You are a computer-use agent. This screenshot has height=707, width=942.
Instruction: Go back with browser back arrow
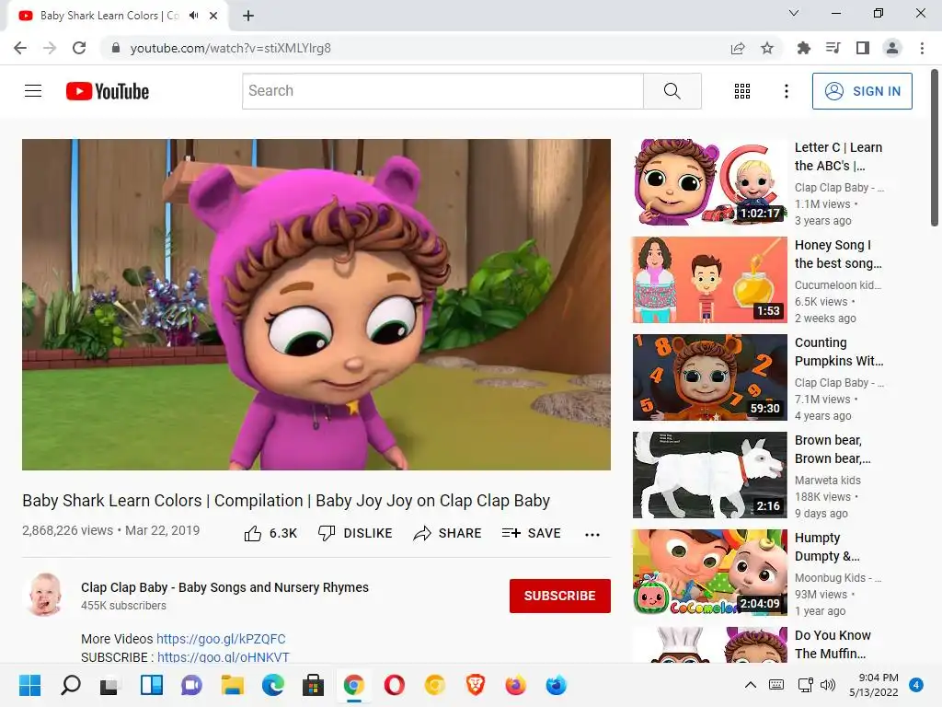tap(20, 48)
